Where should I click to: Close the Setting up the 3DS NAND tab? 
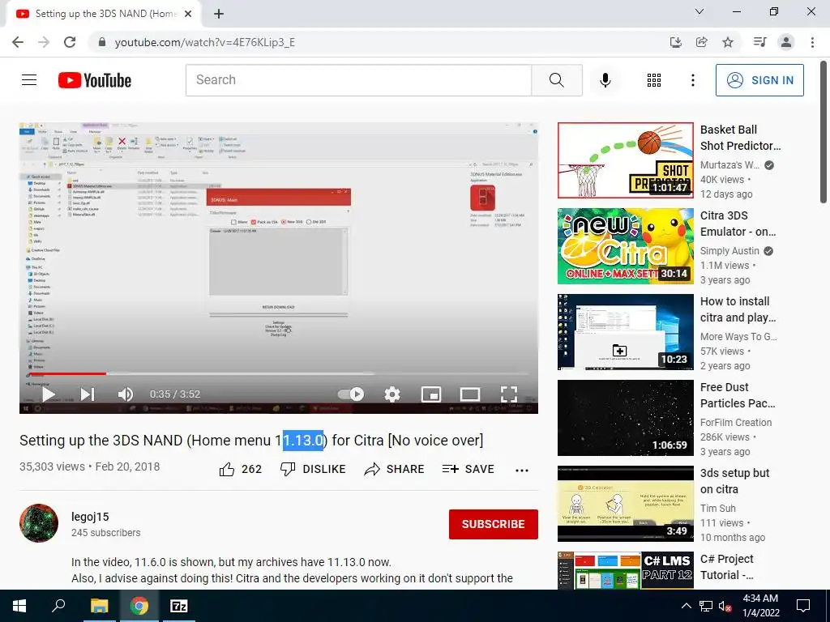pos(188,14)
